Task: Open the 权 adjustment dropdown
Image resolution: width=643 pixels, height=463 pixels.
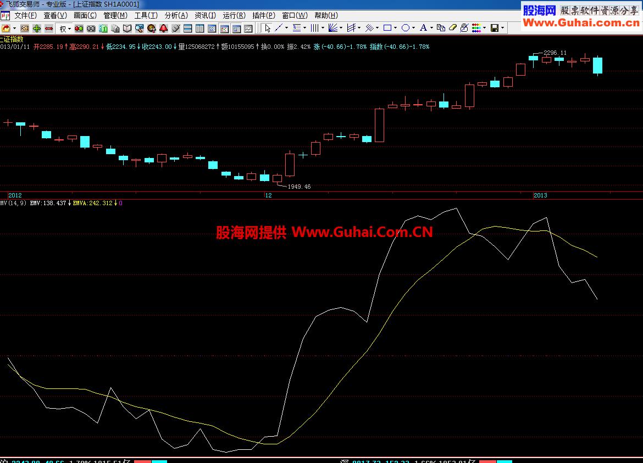Action: tap(65, 28)
